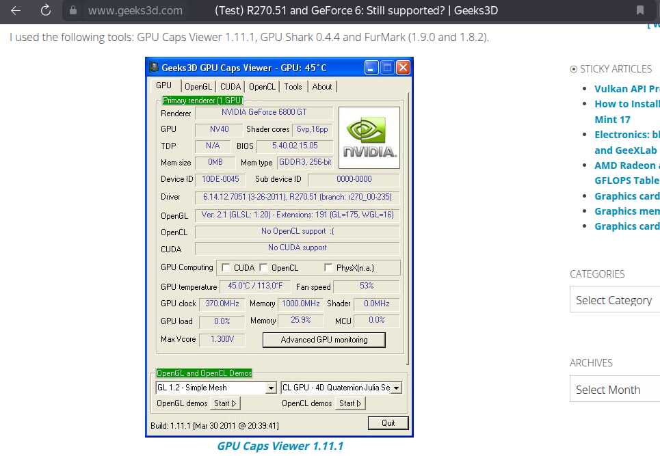Click the Shader cores value 6vp,16pp

coord(313,130)
